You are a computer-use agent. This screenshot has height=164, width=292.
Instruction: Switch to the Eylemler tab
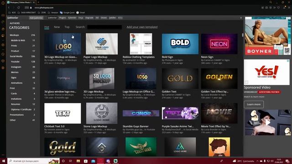pyautogui.click(x=72, y=18)
